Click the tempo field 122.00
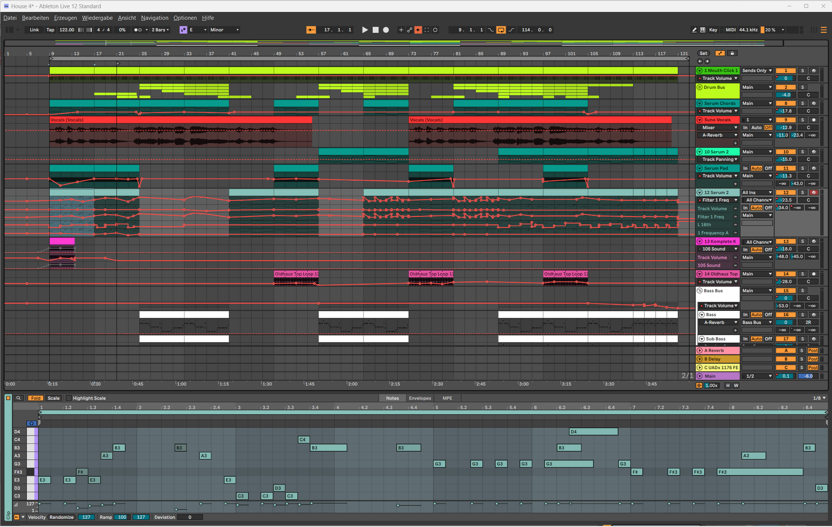The image size is (832, 527). pyautogui.click(x=67, y=30)
